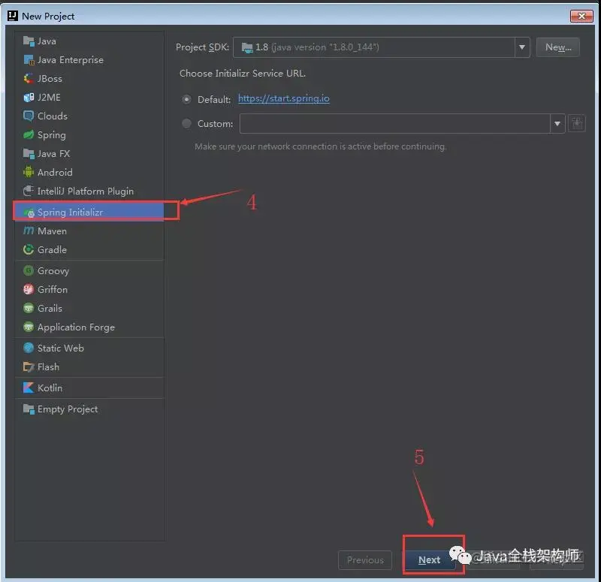This screenshot has width=601, height=582.
Task: Click IntelliJ logo in title bar
Action: click(x=13, y=16)
